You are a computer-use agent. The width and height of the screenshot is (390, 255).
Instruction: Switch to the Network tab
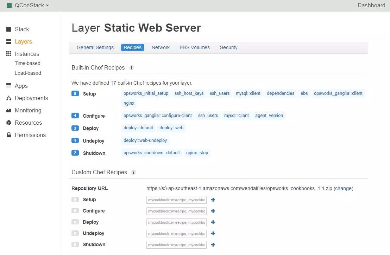click(x=161, y=47)
